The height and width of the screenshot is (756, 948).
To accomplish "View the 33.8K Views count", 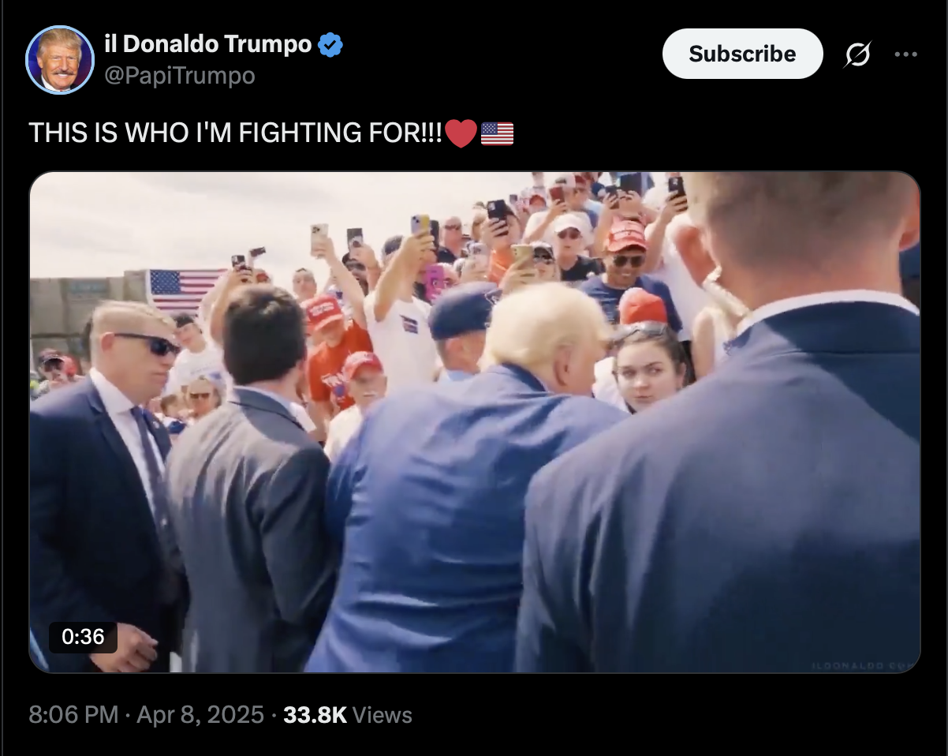I will pos(348,715).
